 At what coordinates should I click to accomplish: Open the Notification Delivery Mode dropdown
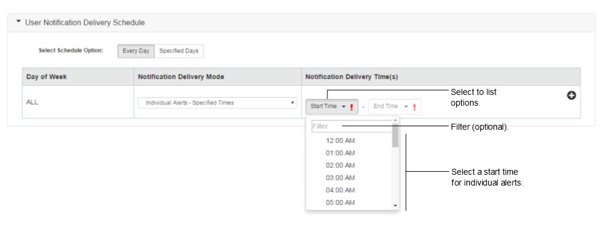click(x=217, y=103)
